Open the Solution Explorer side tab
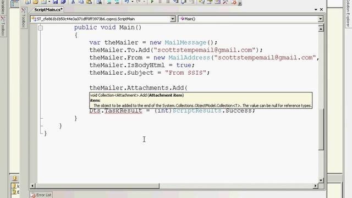Viewport: 352px width, 198px height. click(x=348, y=13)
